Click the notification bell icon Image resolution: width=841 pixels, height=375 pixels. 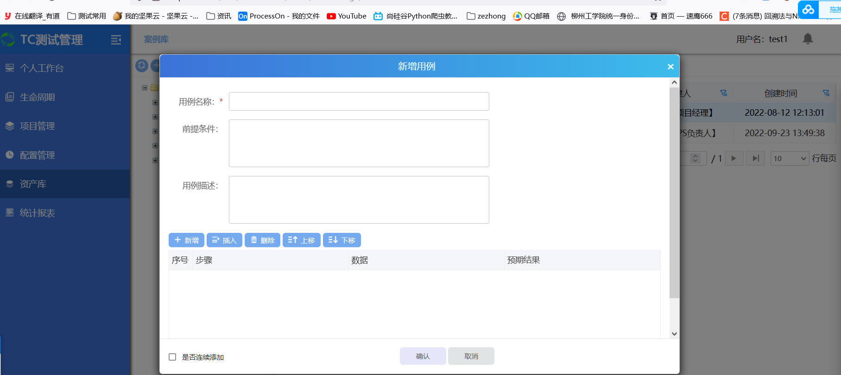[x=808, y=39]
